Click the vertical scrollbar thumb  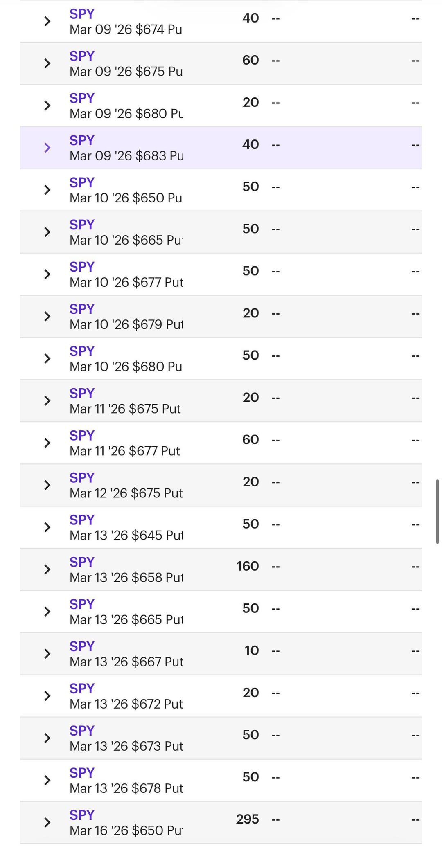[x=437, y=511]
